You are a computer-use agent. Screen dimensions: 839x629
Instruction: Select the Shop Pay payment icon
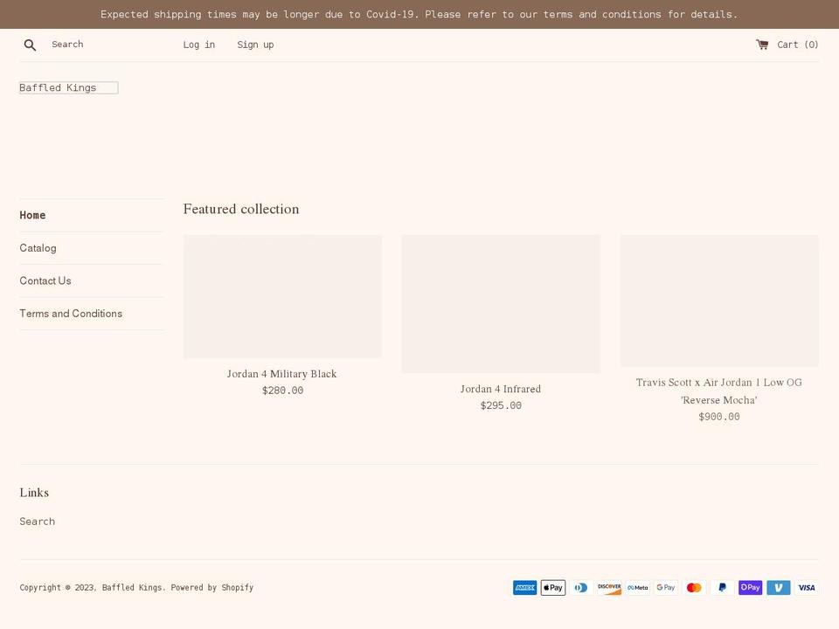coord(750,587)
